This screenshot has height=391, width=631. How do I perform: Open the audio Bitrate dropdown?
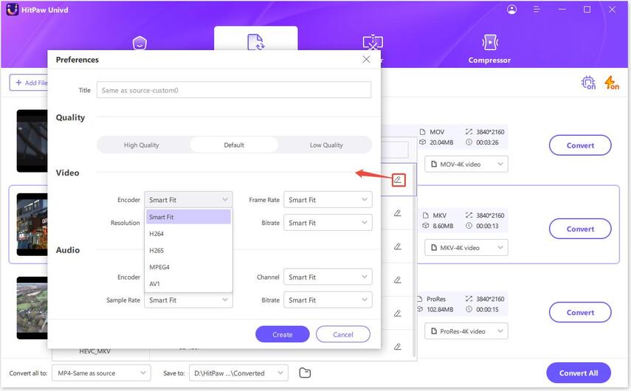pyautogui.click(x=328, y=300)
